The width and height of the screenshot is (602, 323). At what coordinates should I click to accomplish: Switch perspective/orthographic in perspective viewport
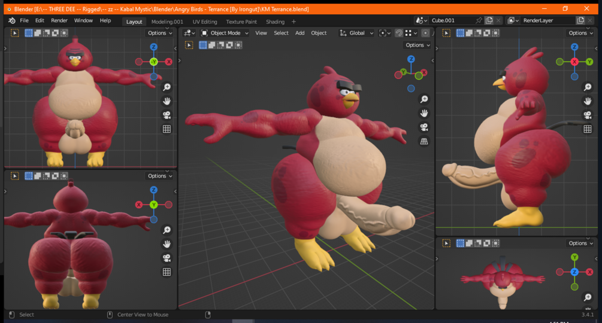(x=424, y=141)
